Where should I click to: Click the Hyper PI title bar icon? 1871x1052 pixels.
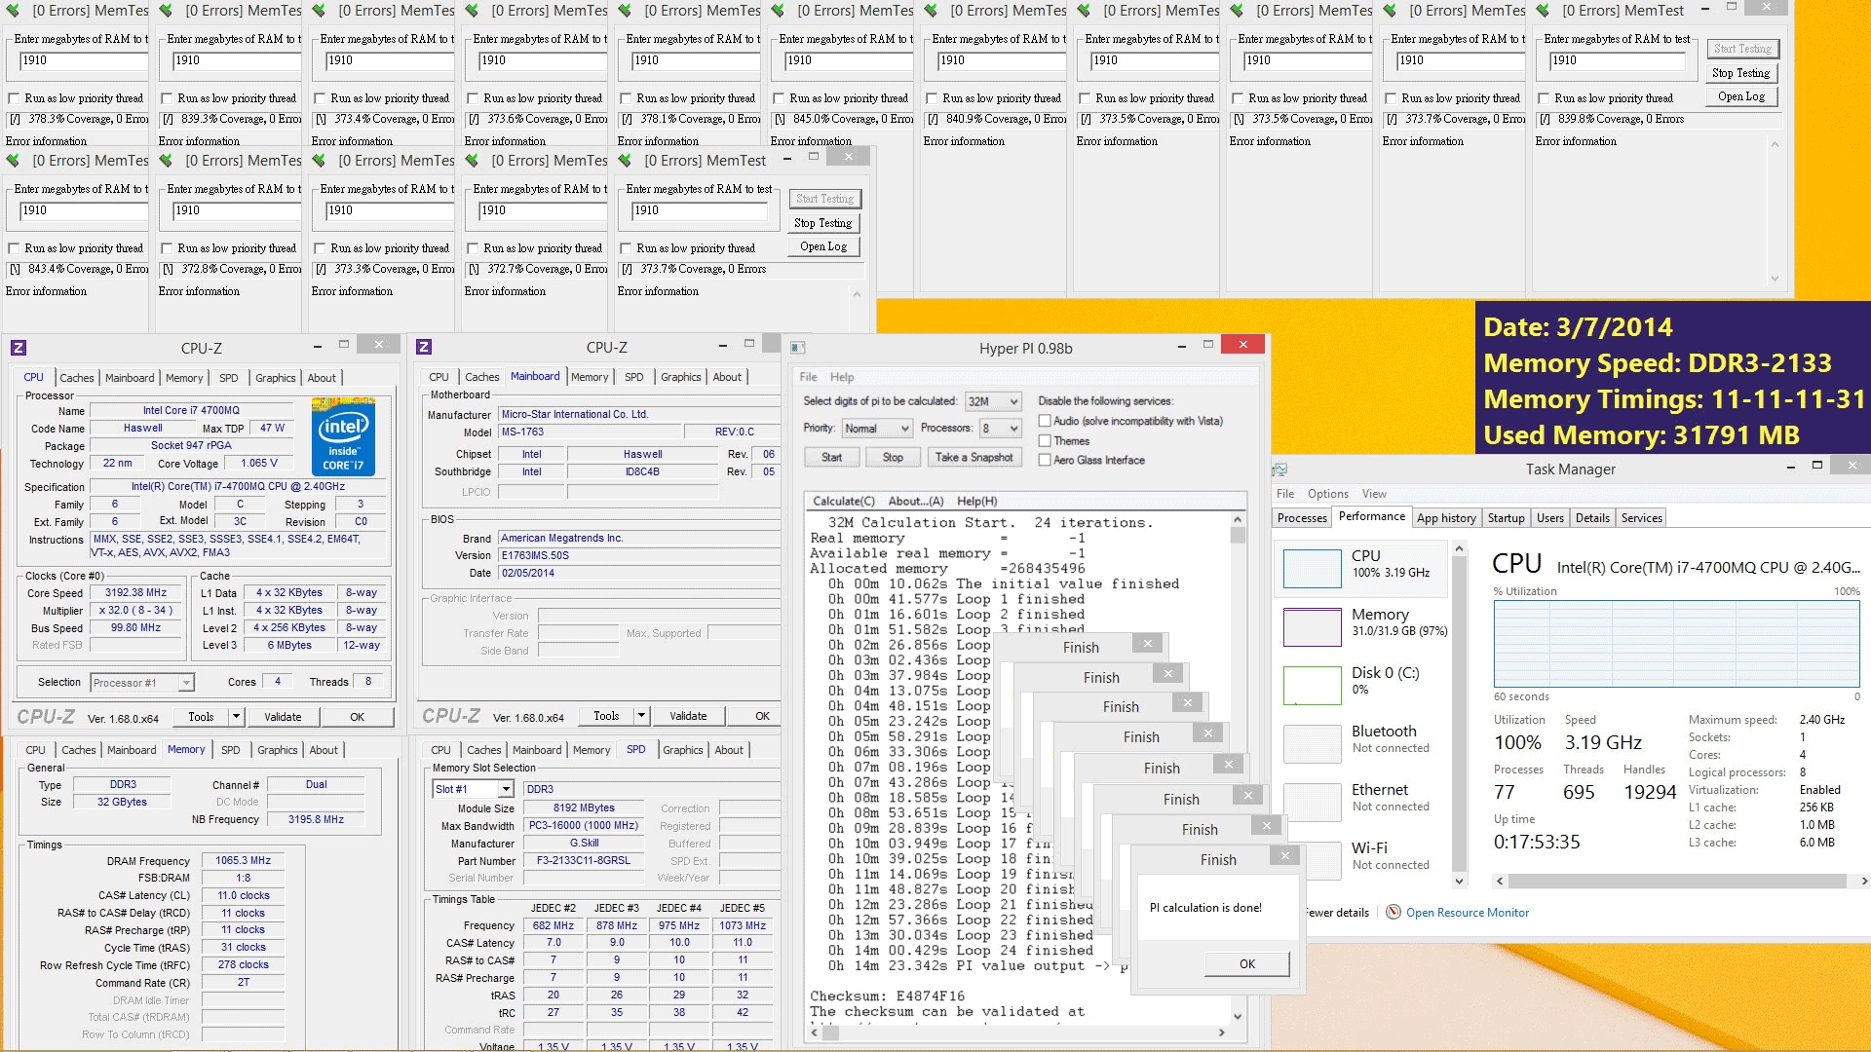pos(797,348)
